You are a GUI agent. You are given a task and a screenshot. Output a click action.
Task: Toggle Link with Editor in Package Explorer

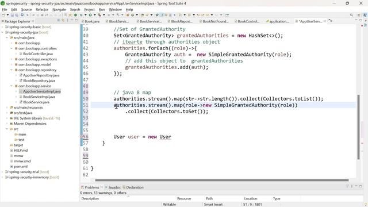[63, 21]
